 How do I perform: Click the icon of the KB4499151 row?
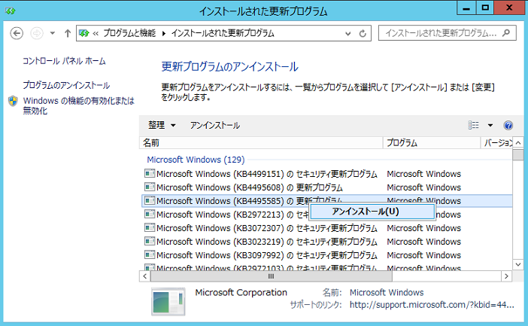pos(150,174)
